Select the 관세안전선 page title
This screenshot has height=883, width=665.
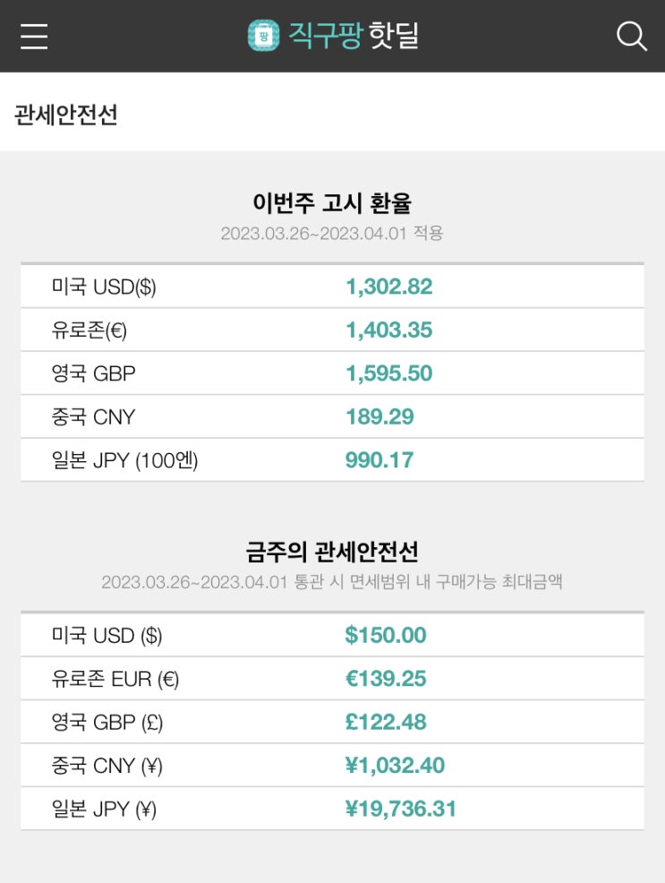click(66, 115)
